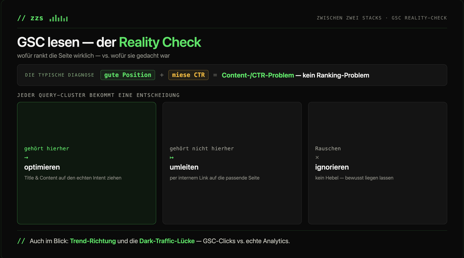Click the plus sign between the badges
This screenshot has width=464, height=258.
tap(162, 75)
